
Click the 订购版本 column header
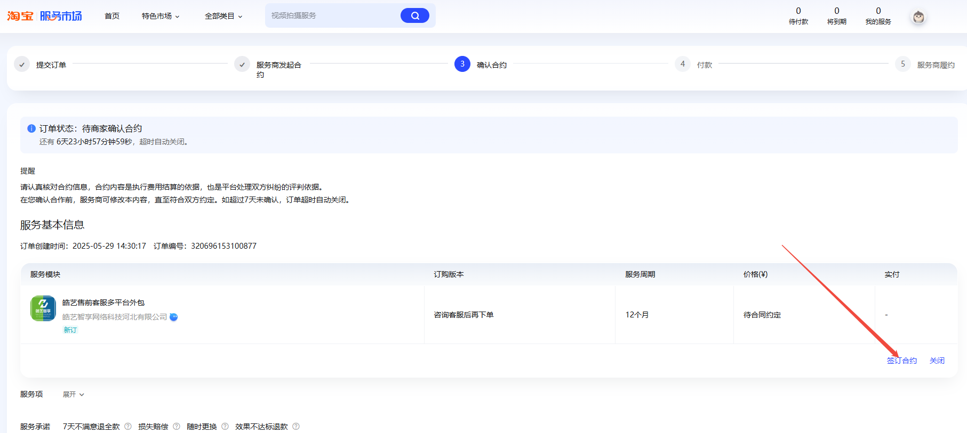pos(449,274)
